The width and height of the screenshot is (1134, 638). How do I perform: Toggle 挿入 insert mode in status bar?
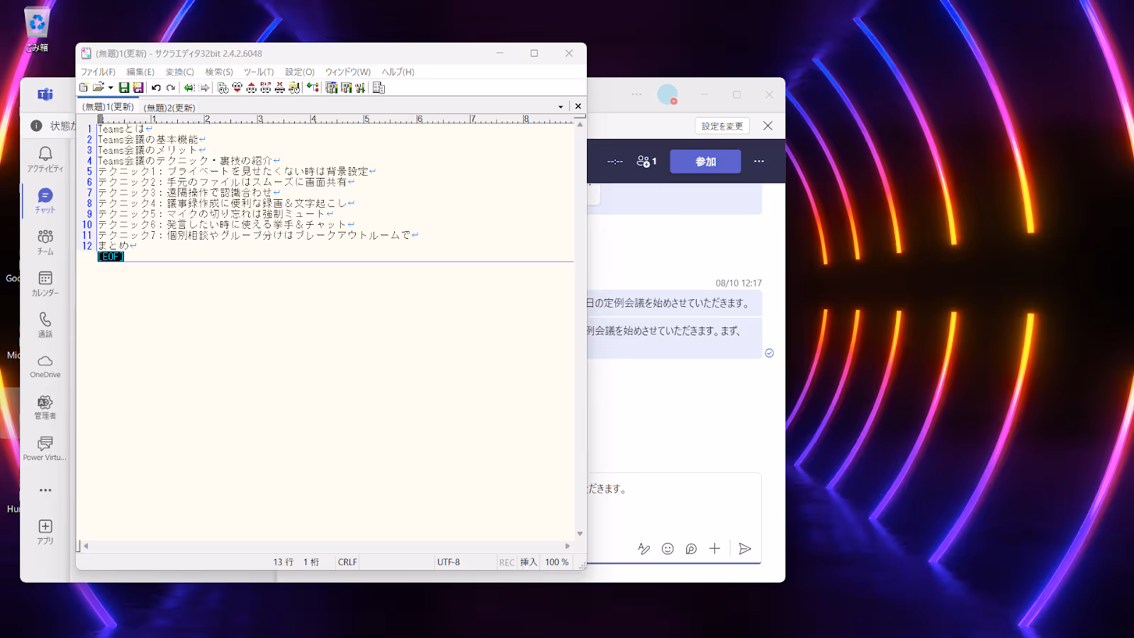529,562
